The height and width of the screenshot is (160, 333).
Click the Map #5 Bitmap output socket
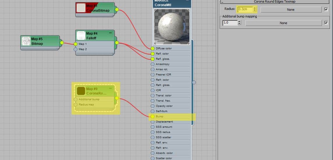(x=62, y=43)
